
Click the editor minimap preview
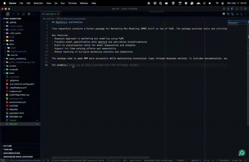tap(237, 23)
